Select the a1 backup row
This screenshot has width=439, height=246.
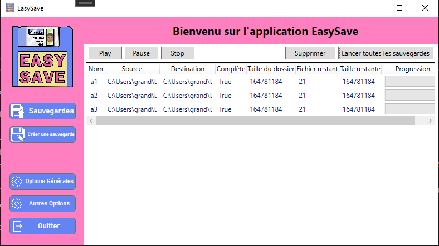point(94,81)
